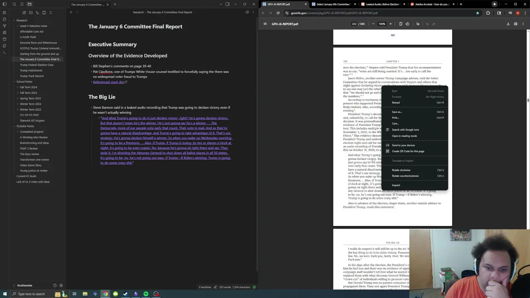Screen dimensions: 530x298
Task: Open search in the Obsidian sidebar
Action: 14,4
